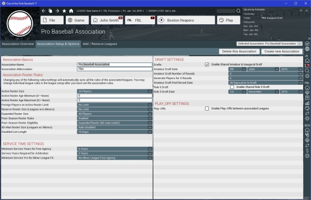Click the Association Abbreviation input field
The width and height of the screenshot is (311, 200).
click(x=115, y=69)
